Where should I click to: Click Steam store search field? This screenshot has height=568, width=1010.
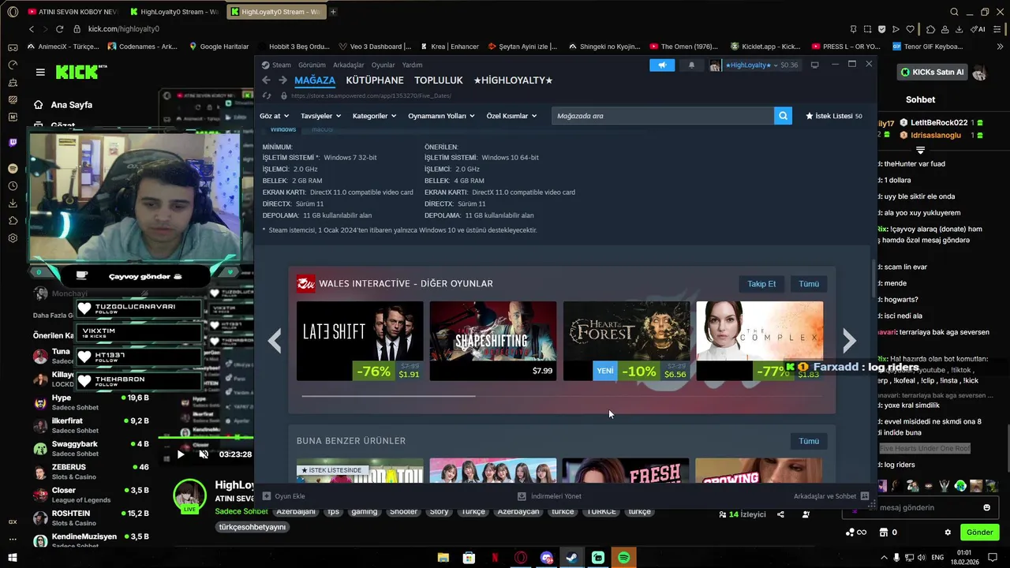click(x=663, y=116)
